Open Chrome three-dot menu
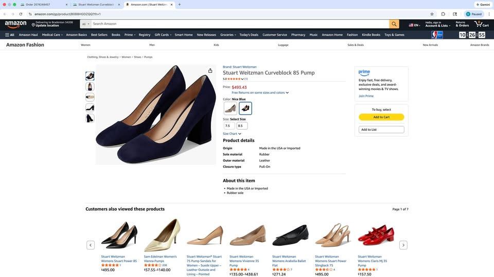This screenshot has width=494, height=277. point(489,14)
